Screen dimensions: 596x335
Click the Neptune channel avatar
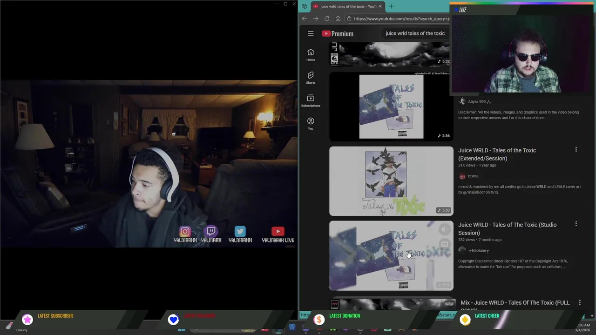pos(462,250)
